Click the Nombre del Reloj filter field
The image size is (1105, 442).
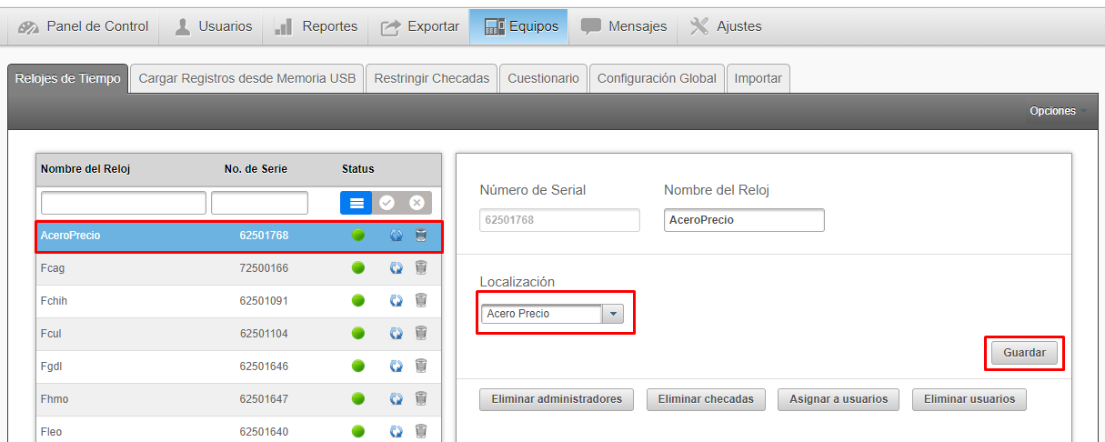click(124, 203)
